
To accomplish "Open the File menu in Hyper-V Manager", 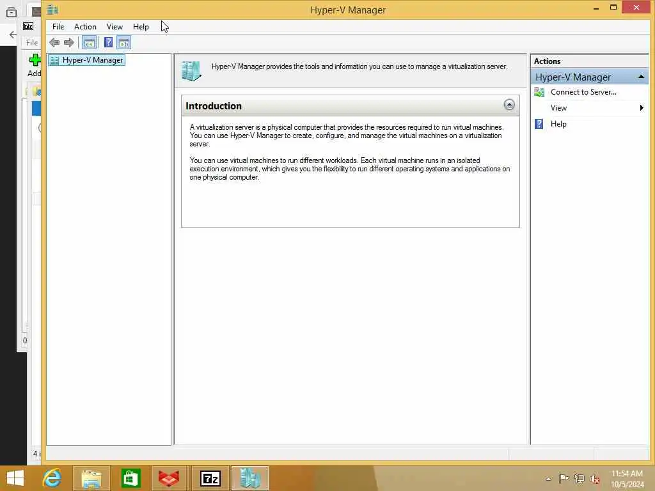I will (58, 27).
